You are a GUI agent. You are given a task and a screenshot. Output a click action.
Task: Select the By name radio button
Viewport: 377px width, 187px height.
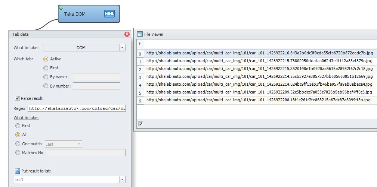[x=46, y=77]
